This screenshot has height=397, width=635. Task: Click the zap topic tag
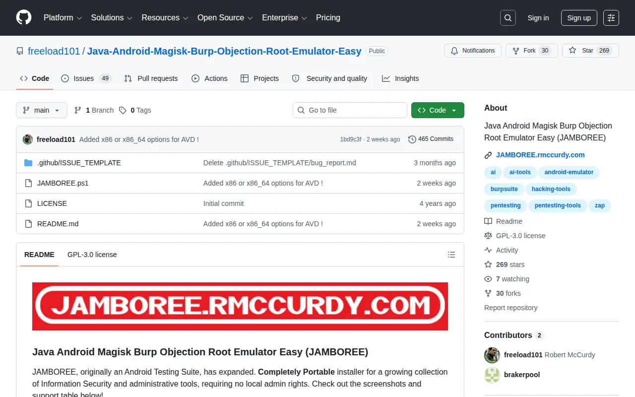click(x=600, y=205)
